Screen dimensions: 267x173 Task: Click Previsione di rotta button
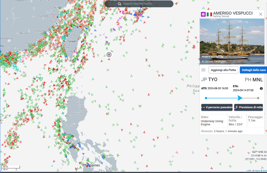(x=248, y=107)
